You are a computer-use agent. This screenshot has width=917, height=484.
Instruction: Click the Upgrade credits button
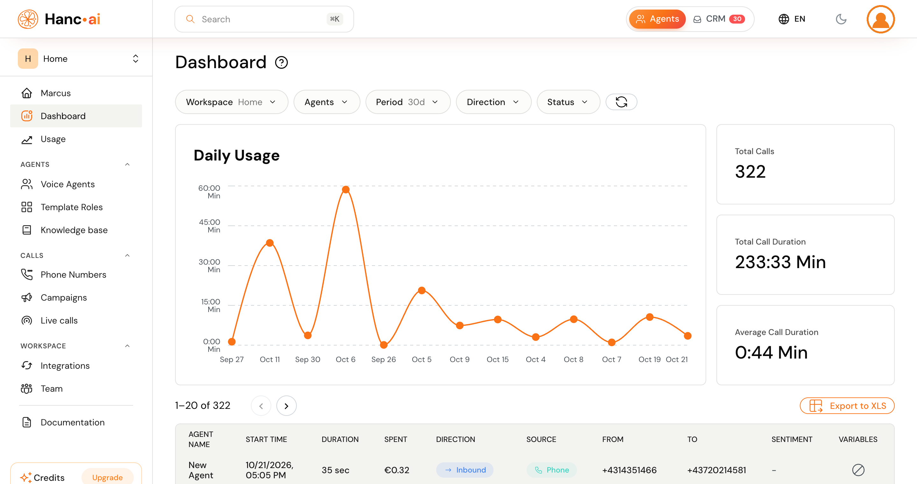[x=107, y=477]
